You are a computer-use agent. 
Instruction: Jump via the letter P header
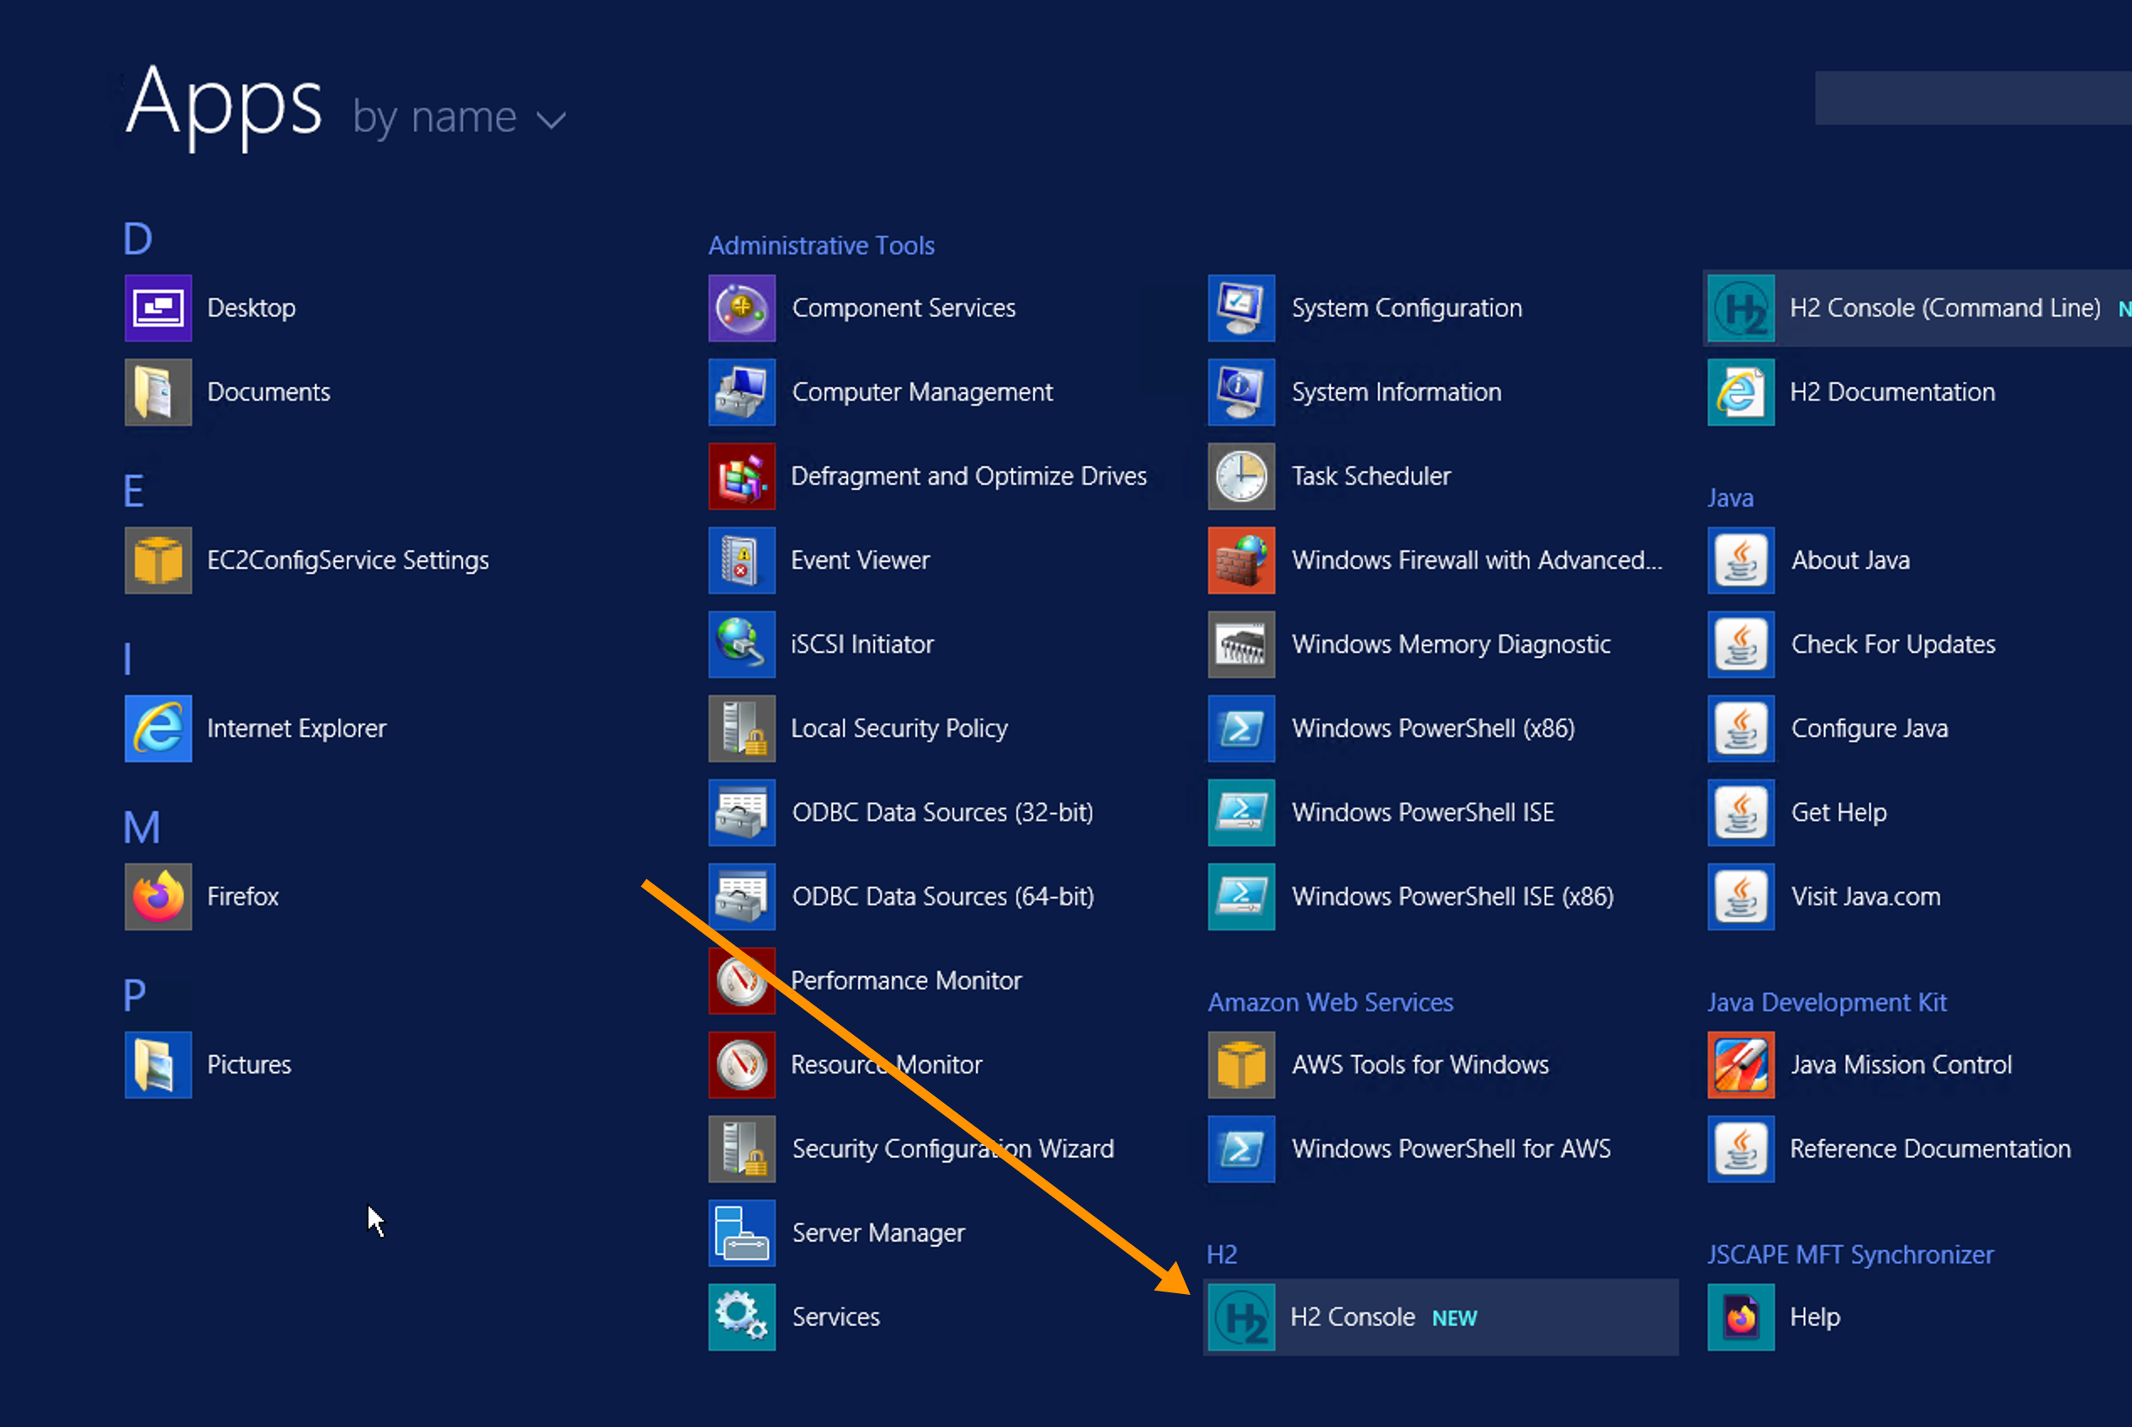click(x=135, y=995)
